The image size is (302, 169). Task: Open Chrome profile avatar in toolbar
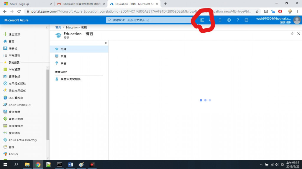290,11
